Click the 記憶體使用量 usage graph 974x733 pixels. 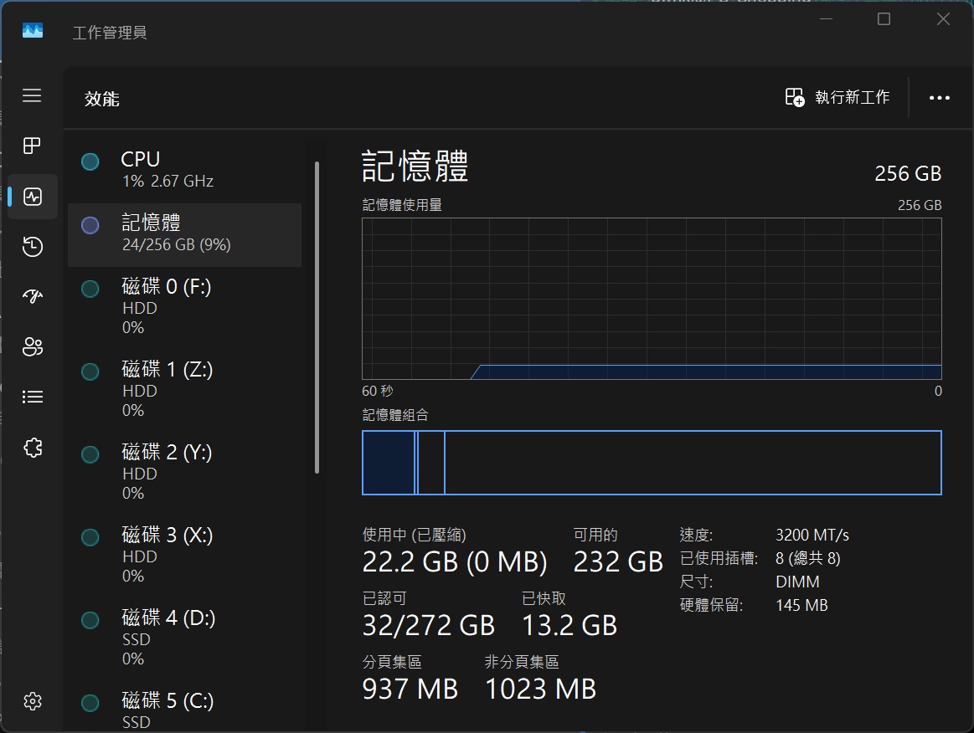coord(652,299)
